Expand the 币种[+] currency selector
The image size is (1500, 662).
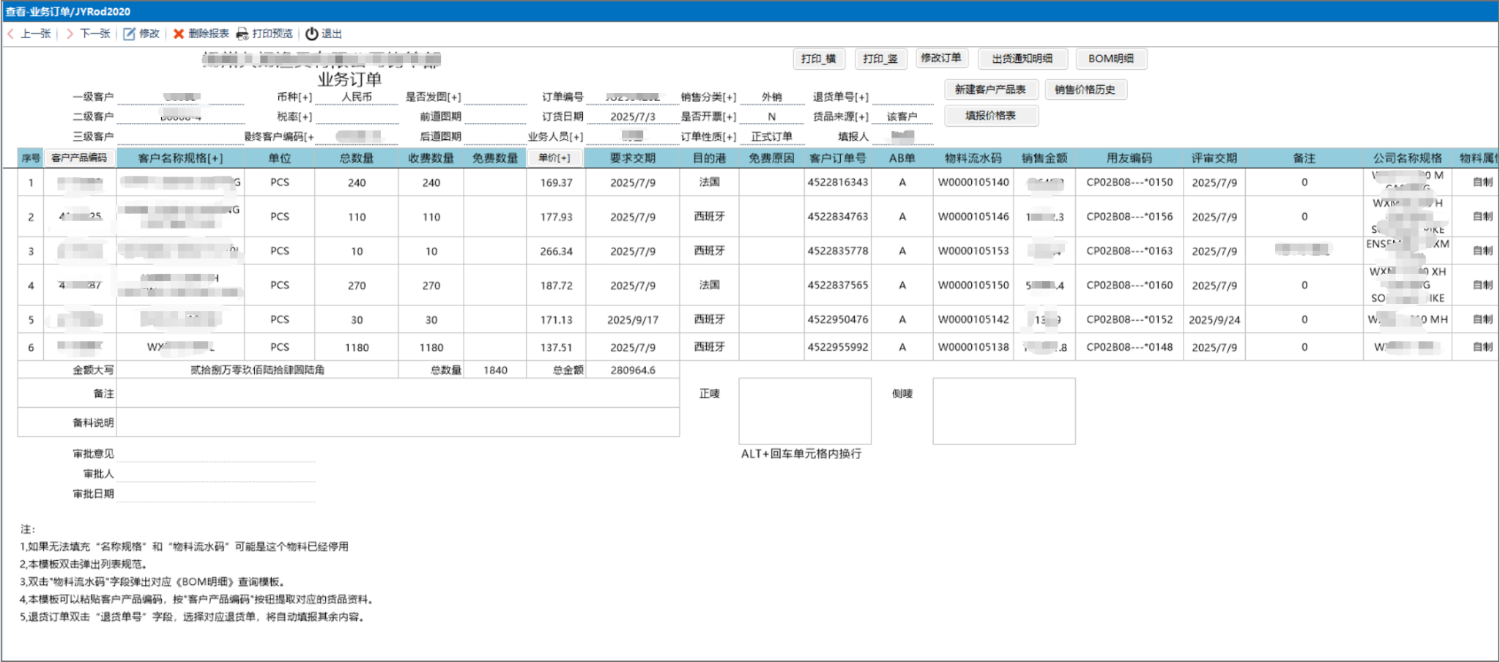295,95
